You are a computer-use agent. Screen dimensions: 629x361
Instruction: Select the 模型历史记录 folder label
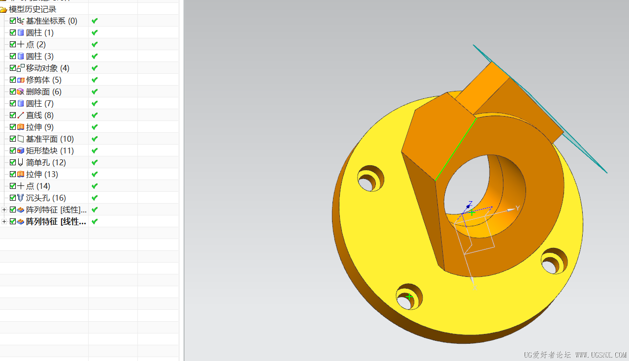pyautogui.click(x=33, y=9)
